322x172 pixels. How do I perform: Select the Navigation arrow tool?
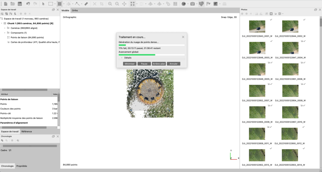coord(43,4)
